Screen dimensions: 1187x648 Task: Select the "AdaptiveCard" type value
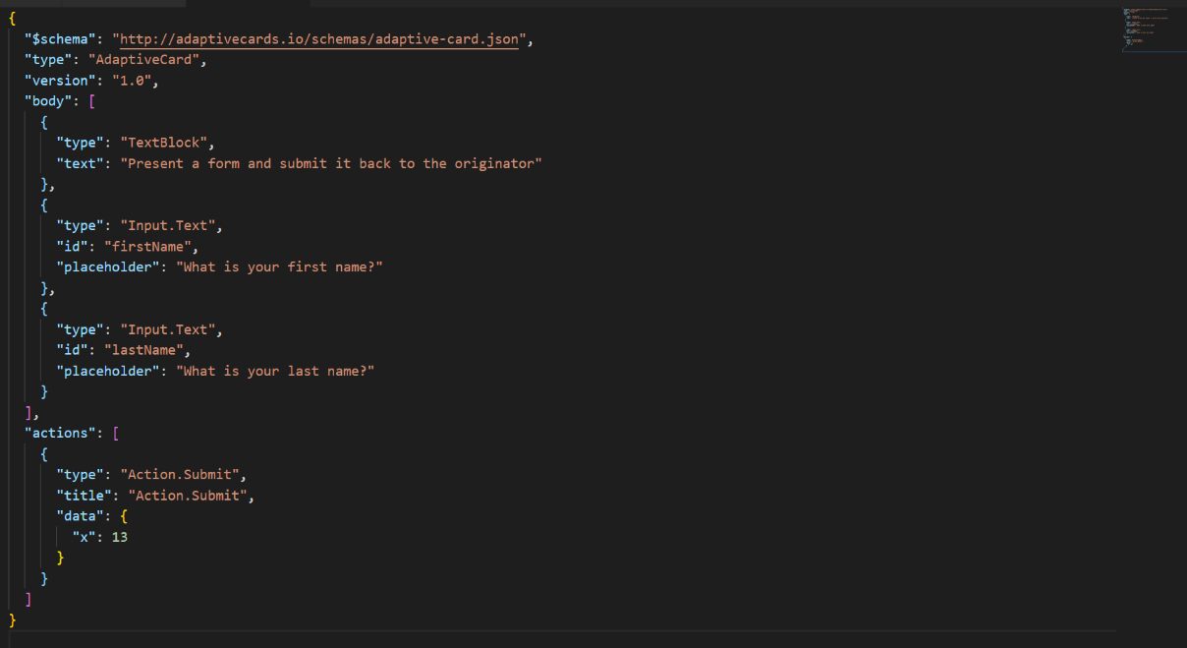[x=144, y=59]
